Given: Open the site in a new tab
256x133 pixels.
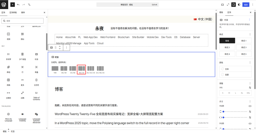Looking at the screenshot, I should 228,5.
